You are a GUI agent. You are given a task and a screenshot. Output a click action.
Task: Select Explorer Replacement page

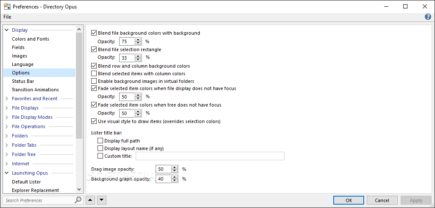tap(35, 190)
